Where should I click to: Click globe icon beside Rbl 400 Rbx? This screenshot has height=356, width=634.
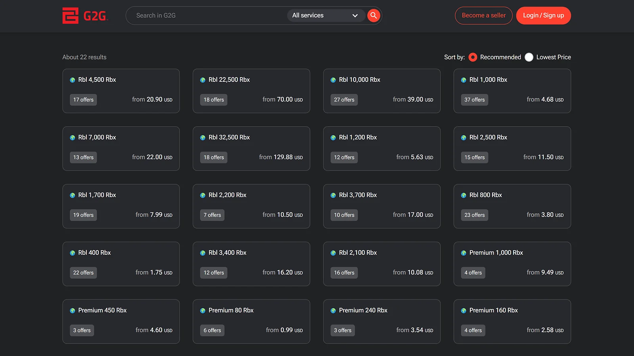tap(73, 253)
